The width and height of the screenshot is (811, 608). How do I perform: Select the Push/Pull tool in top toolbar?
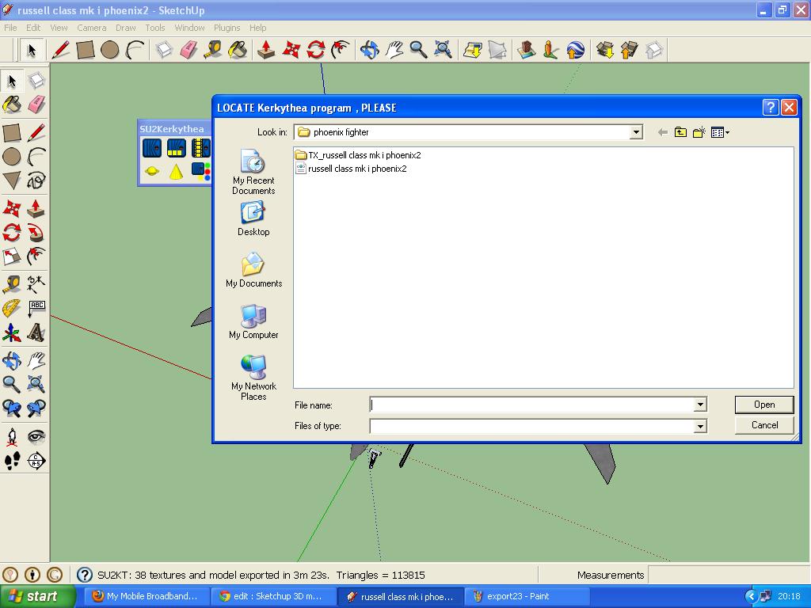(266, 50)
